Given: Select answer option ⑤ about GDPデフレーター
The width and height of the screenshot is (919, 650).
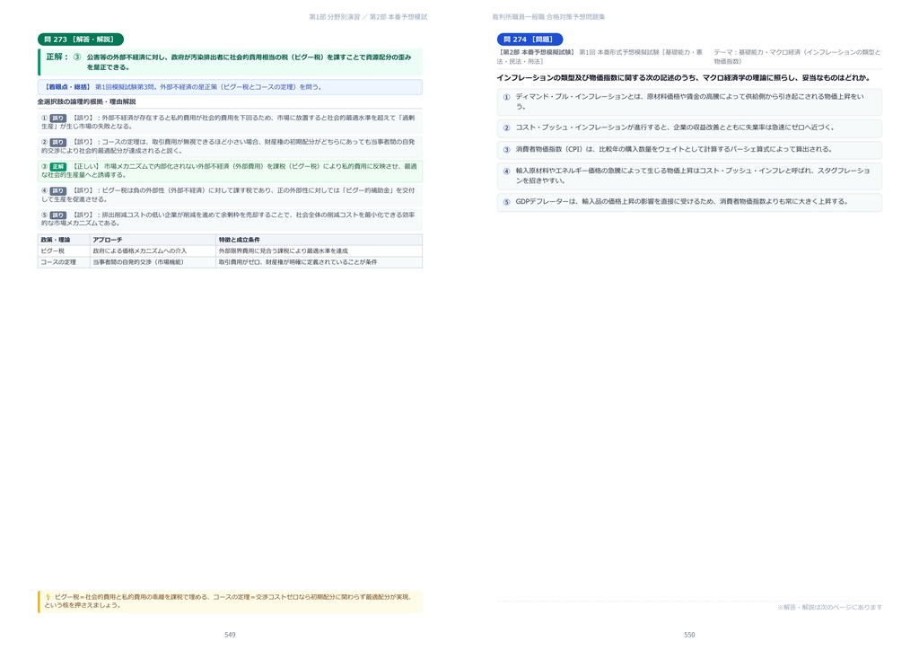Looking at the screenshot, I should point(689,202).
